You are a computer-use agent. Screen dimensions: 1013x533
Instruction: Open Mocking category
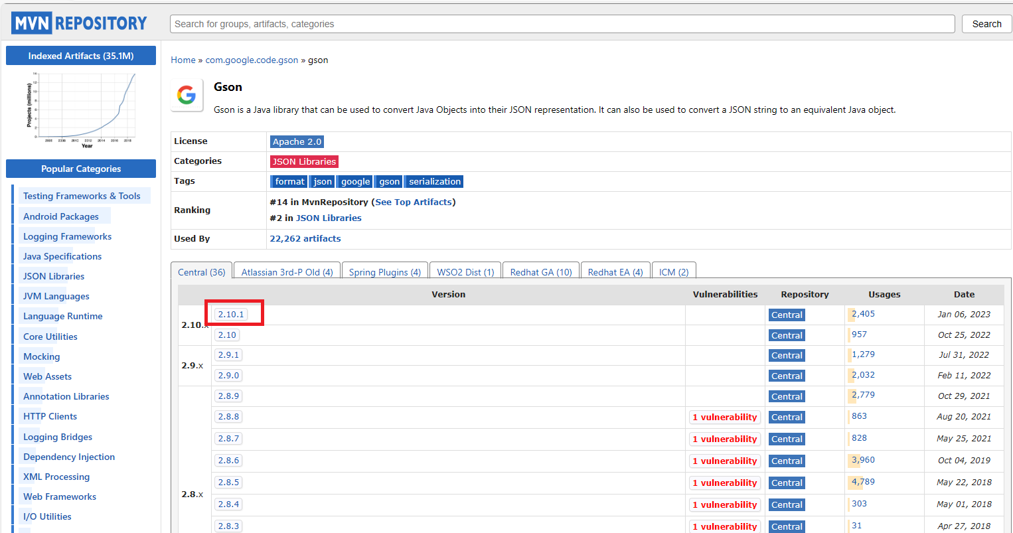click(x=42, y=356)
